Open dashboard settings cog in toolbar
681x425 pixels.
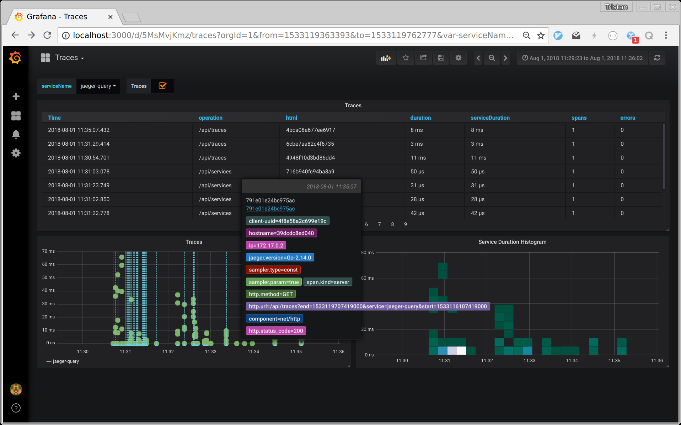(459, 58)
